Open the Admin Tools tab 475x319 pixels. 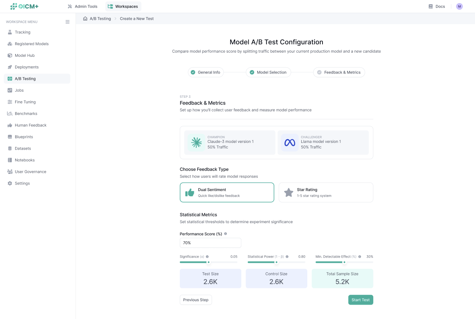click(82, 6)
